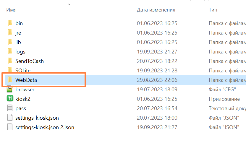Click the sort arrow above Имя column
The width and height of the screenshot is (246, 156).
tap(69, 4)
